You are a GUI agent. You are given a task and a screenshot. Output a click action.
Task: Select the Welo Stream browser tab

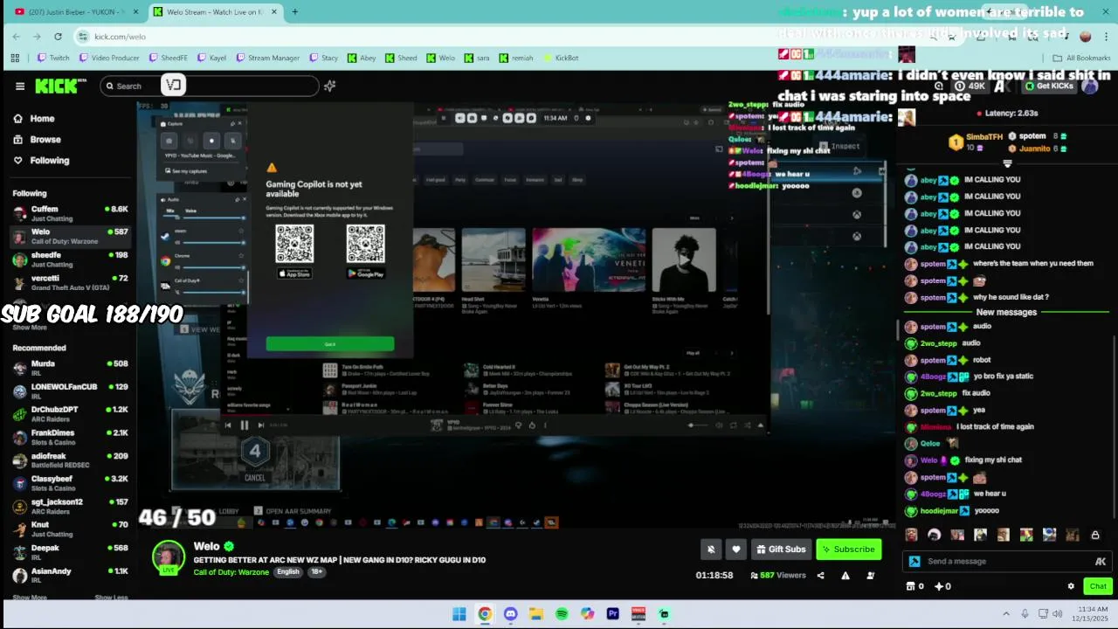click(214, 12)
